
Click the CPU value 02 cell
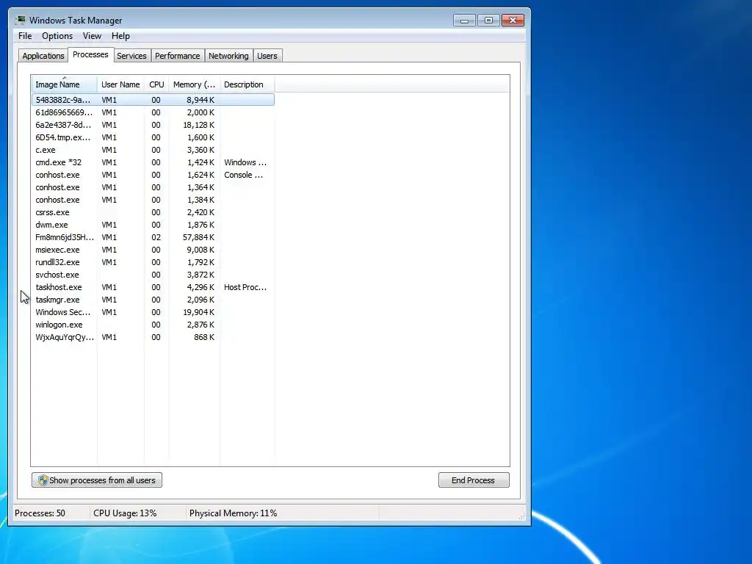[x=156, y=237]
